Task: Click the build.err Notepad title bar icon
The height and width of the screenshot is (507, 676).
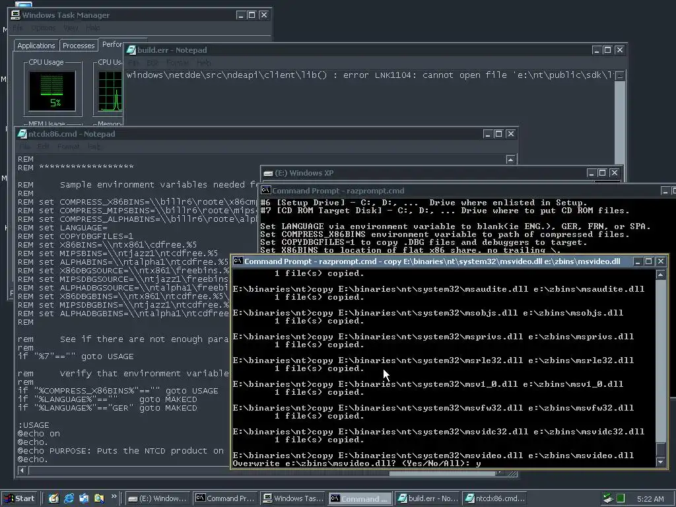Action: tap(131, 50)
